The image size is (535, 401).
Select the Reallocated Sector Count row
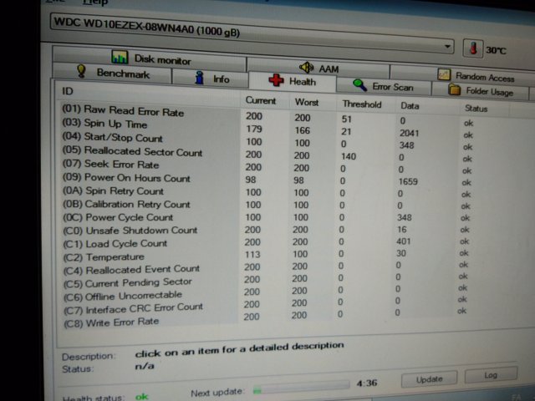(x=142, y=152)
